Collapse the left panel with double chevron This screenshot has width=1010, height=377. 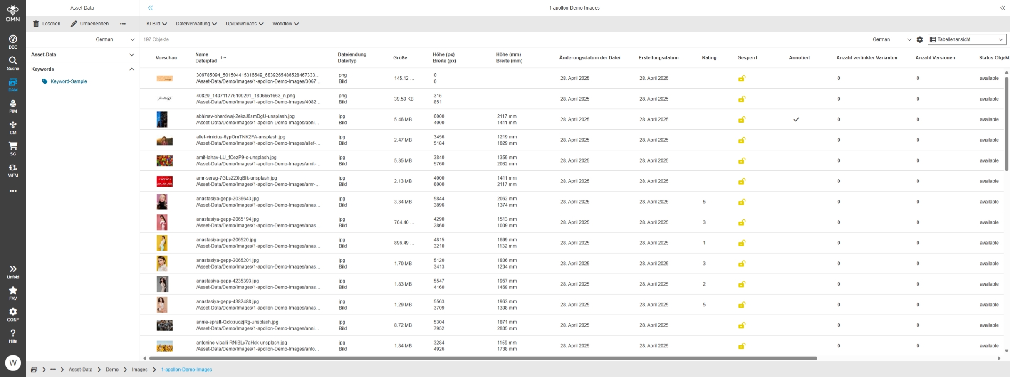[x=150, y=8]
